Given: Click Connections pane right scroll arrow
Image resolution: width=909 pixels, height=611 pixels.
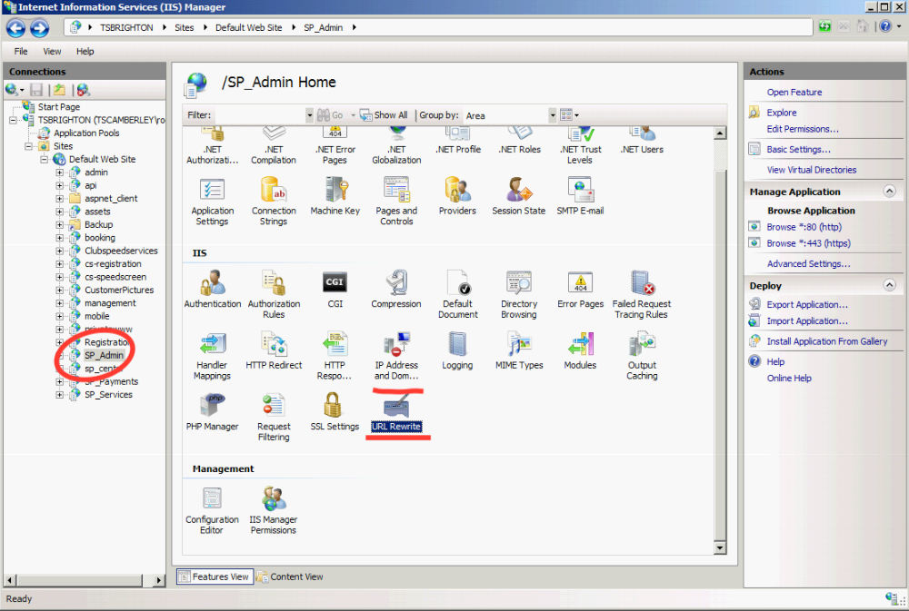Looking at the screenshot, I should [x=159, y=580].
